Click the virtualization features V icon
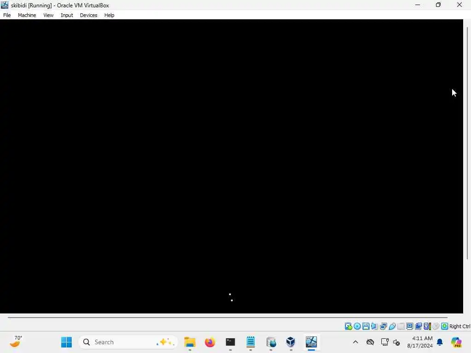This screenshot has width=471, height=353. (427, 326)
